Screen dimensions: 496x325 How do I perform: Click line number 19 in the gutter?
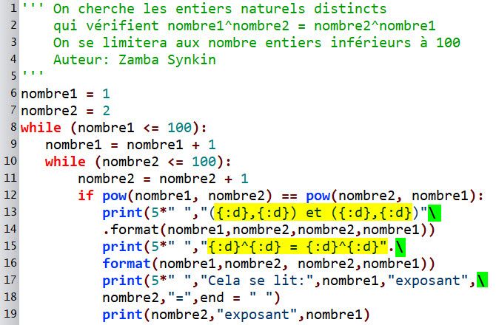[10, 314]
